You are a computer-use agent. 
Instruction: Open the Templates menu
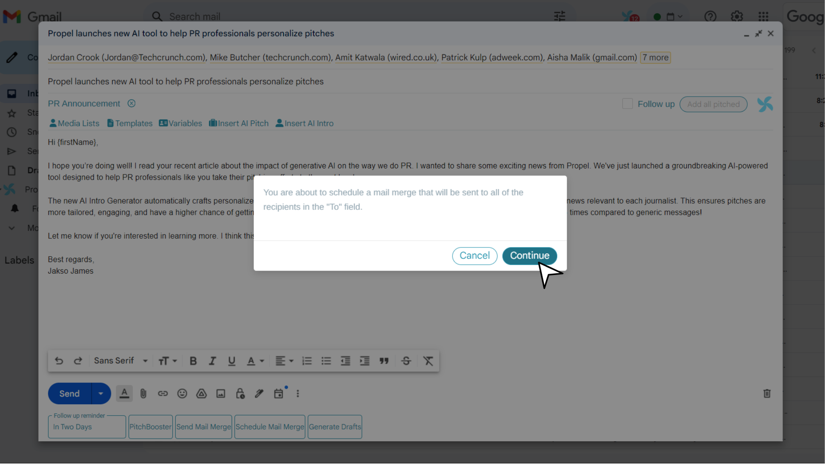[130, 123]
